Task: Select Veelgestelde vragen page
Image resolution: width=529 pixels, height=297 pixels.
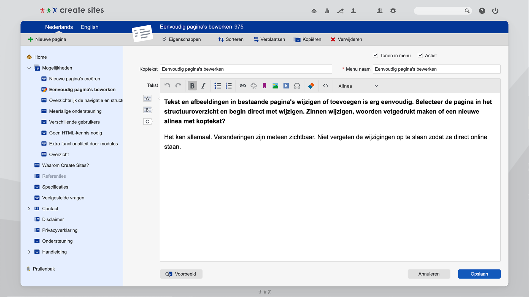Action: [x=59, y=198]
